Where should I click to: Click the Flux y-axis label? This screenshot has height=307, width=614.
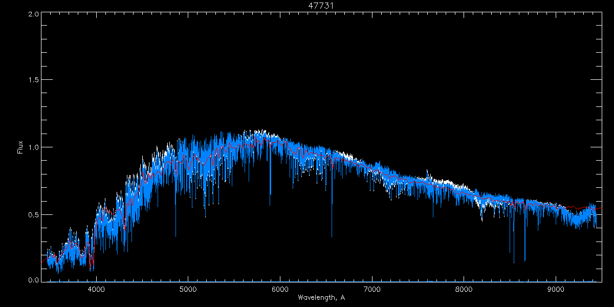(x=20, y=147)
